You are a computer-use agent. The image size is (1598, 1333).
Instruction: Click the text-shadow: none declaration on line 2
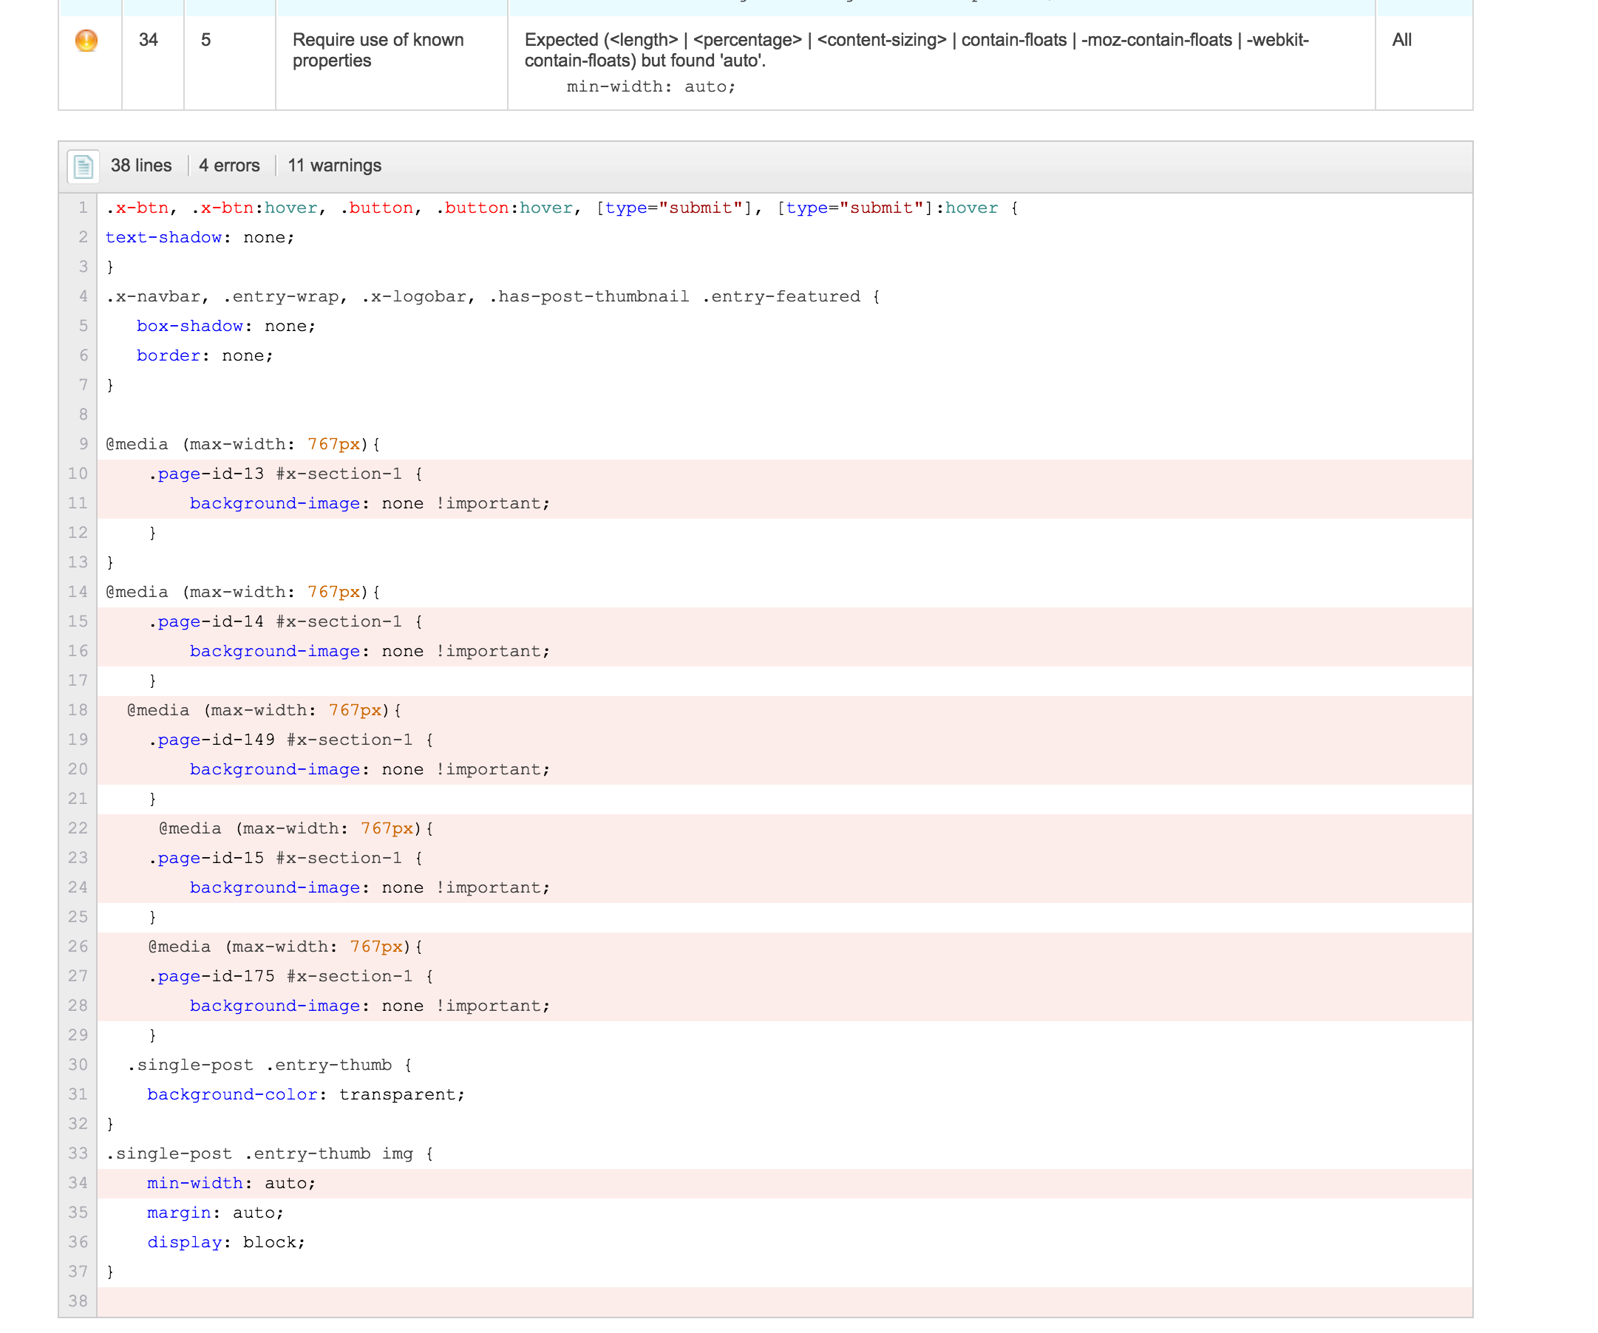pyautogui.click(x=200, y=237)
